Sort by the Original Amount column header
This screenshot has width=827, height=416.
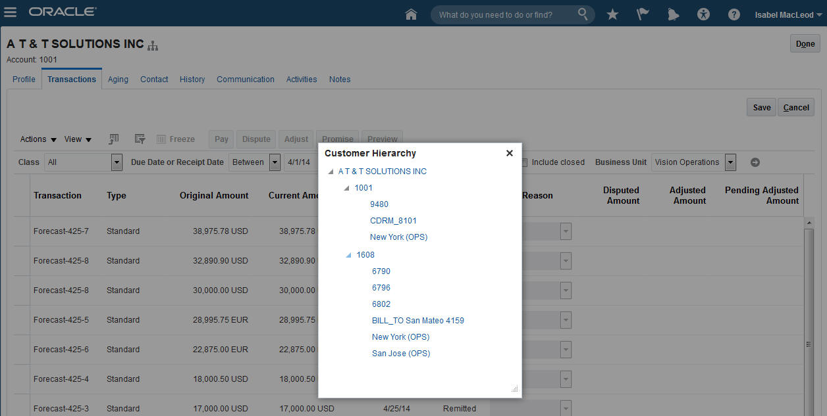point(214,195)
